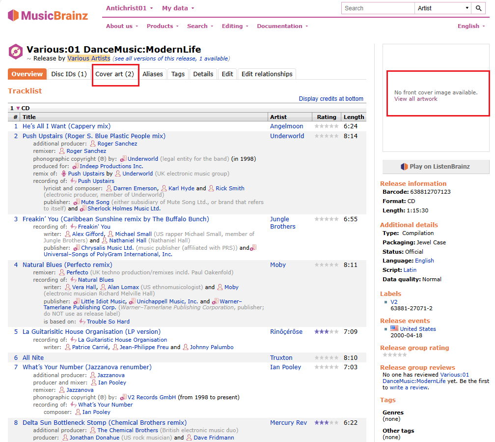Expand the Documentation menu
495x442 pixels.
tap(282, 26)
